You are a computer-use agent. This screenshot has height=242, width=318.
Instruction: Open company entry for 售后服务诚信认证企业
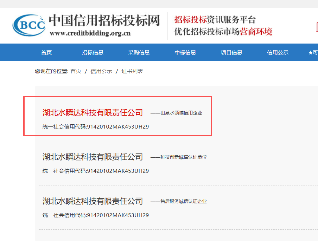[x=93, y=201]
